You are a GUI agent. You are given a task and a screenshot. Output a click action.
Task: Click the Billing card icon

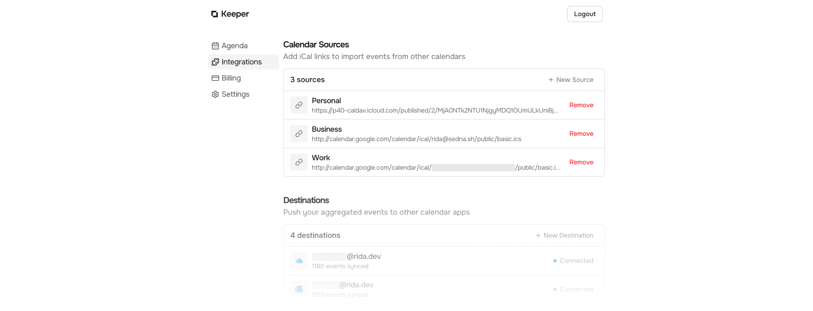click(215, 78)
